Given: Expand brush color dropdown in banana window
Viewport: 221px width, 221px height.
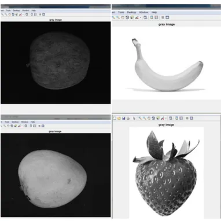Looking at the screenshot, I should pos(141,17).
